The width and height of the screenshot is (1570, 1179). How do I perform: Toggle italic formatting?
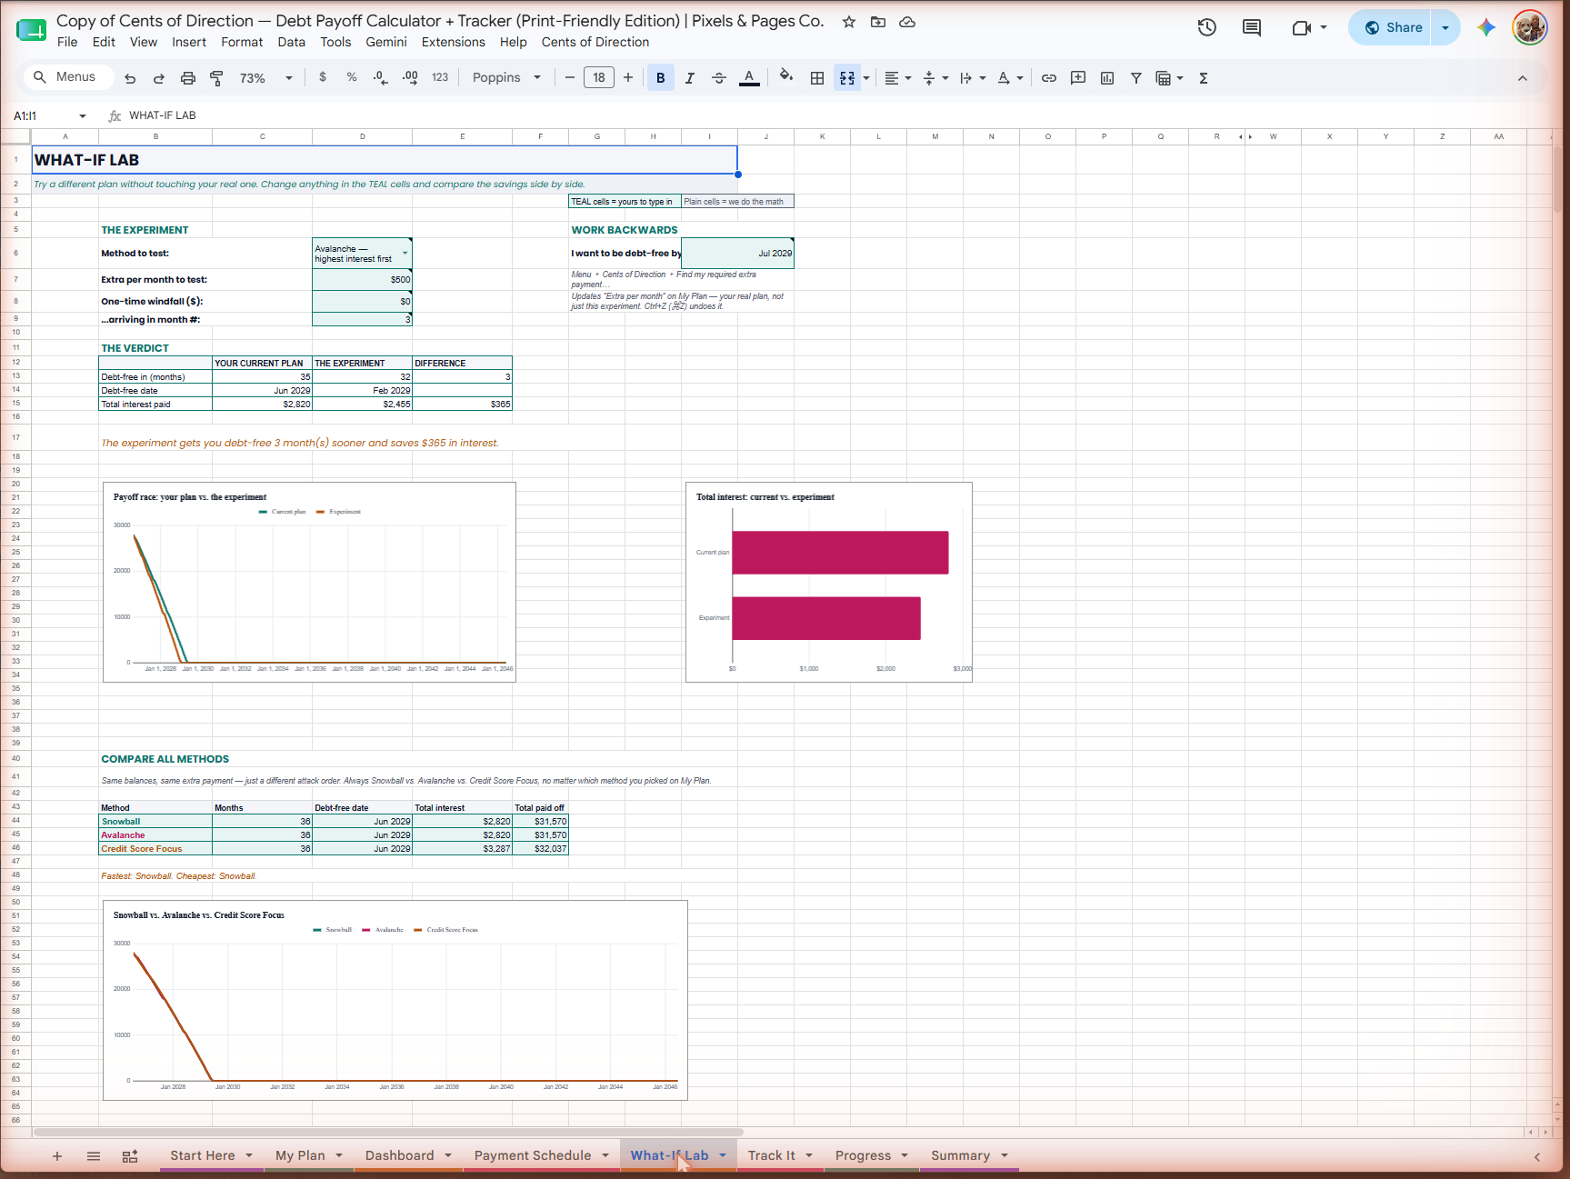point(690,78)
